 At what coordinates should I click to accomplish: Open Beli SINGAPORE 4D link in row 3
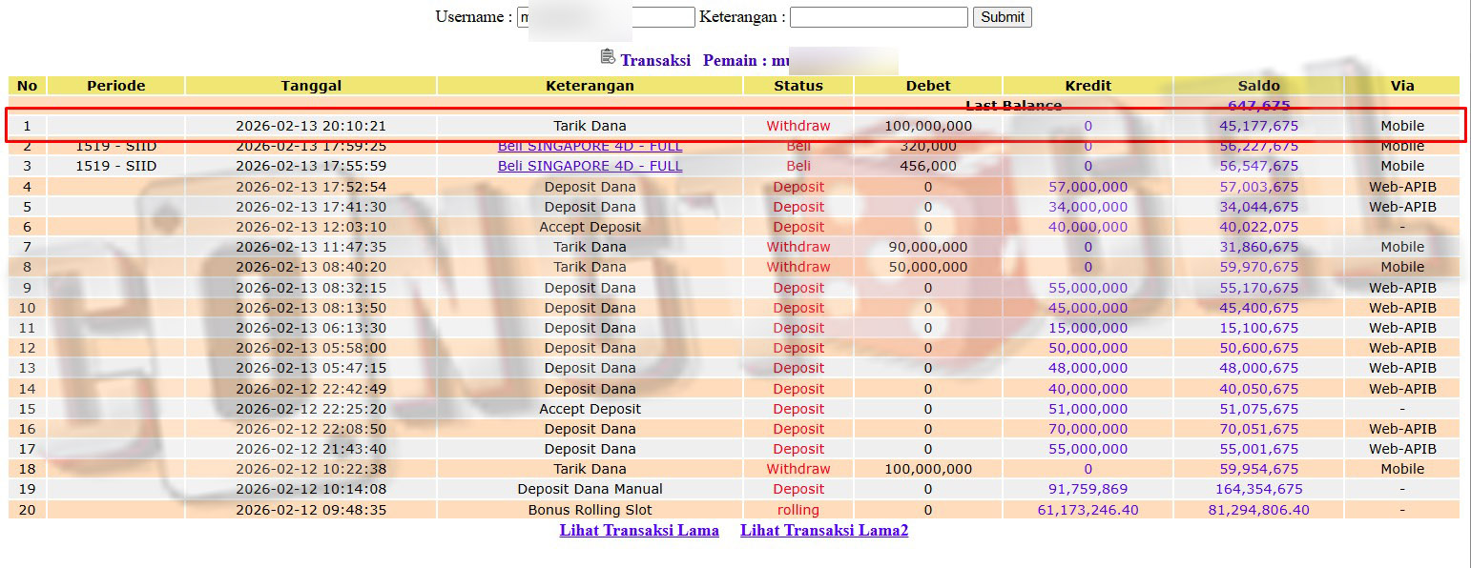coord(590,166)
